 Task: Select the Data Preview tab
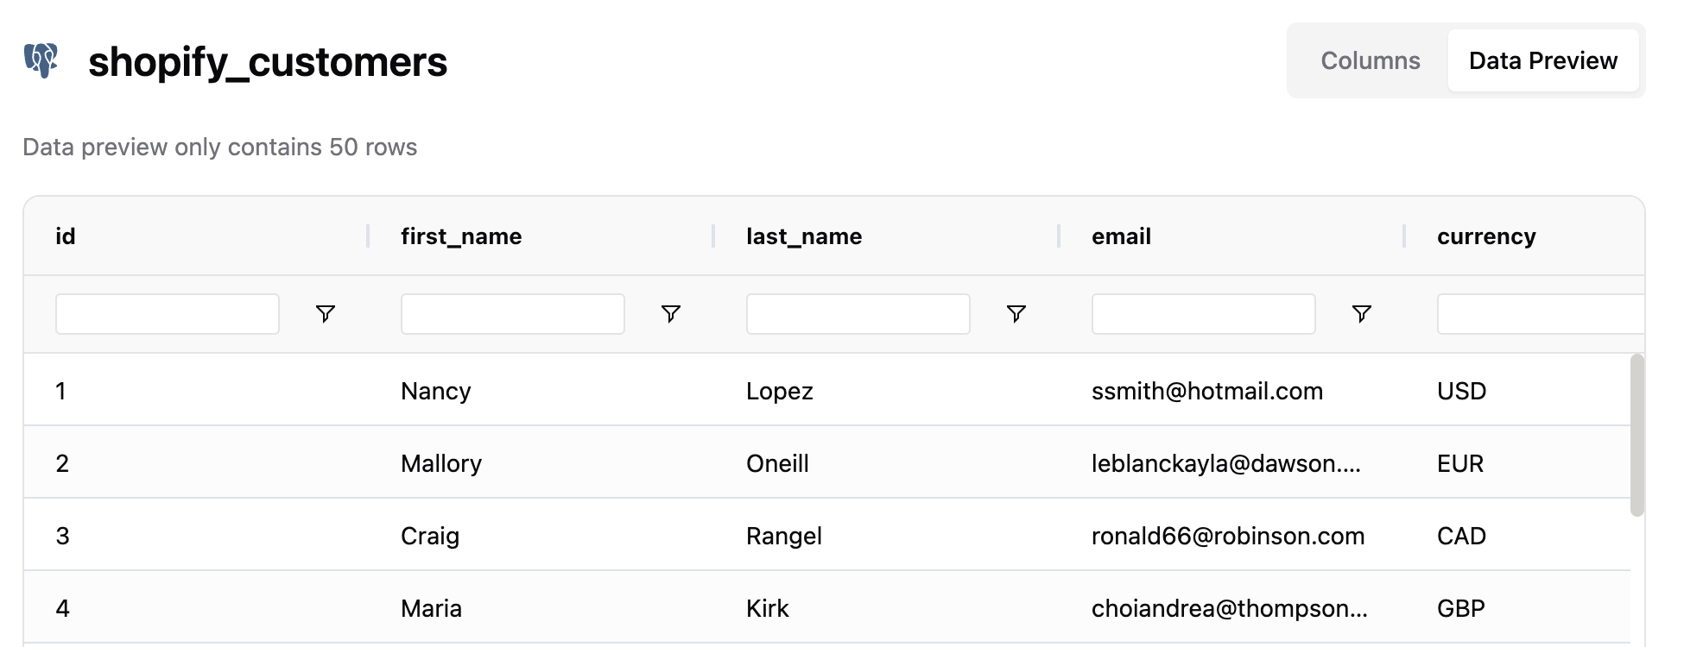(1543, 60)
